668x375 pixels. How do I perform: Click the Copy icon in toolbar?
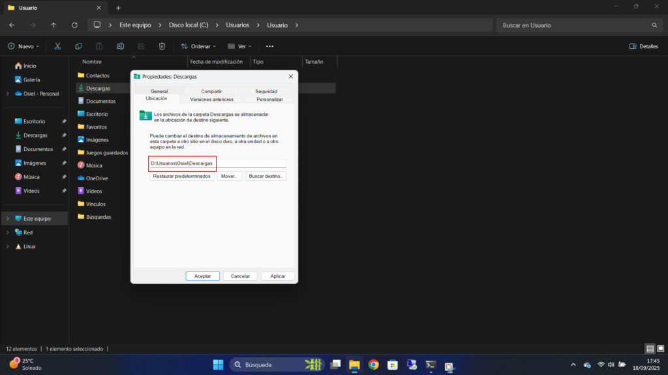pyautogui.click(x=78, y=46)
